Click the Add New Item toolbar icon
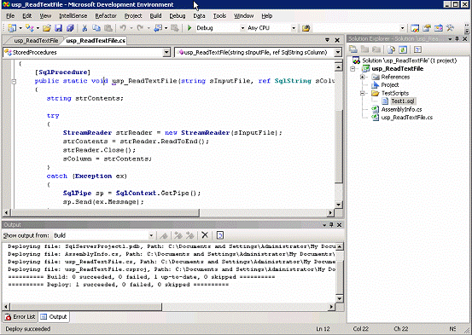This screenshot has height=335, width=472. click(30, 28)
